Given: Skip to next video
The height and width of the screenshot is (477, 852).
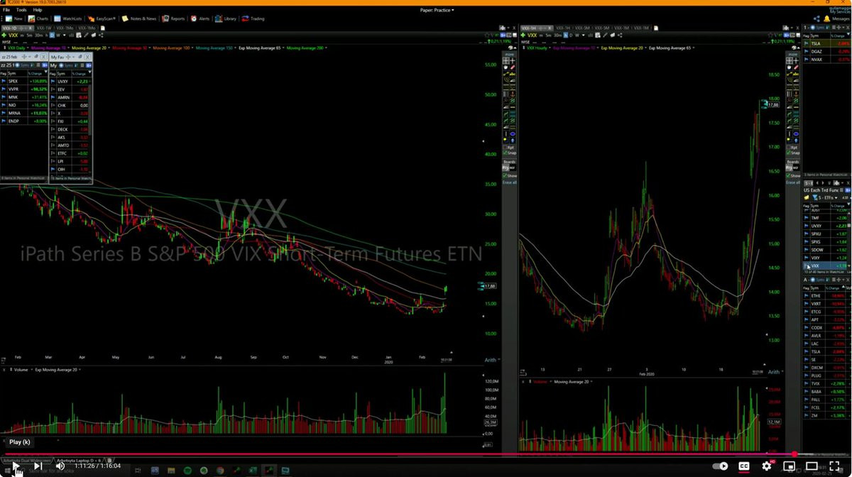Looking at the screenshot, I should click(38, 466).
